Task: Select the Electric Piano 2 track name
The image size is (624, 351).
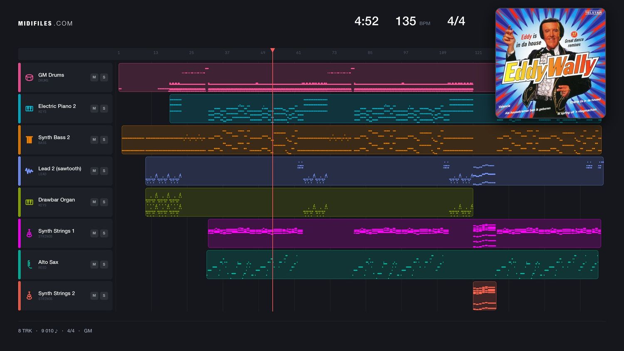Action: 57,106
